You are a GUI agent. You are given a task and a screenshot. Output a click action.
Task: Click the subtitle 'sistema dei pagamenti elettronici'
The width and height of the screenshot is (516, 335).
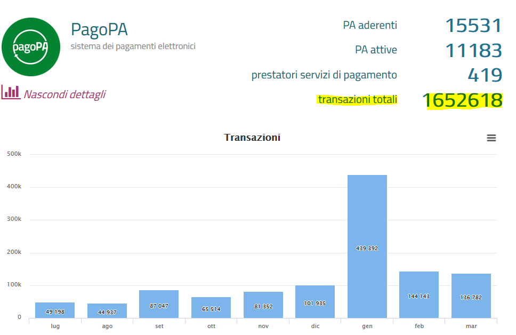(x=133, y=46)
